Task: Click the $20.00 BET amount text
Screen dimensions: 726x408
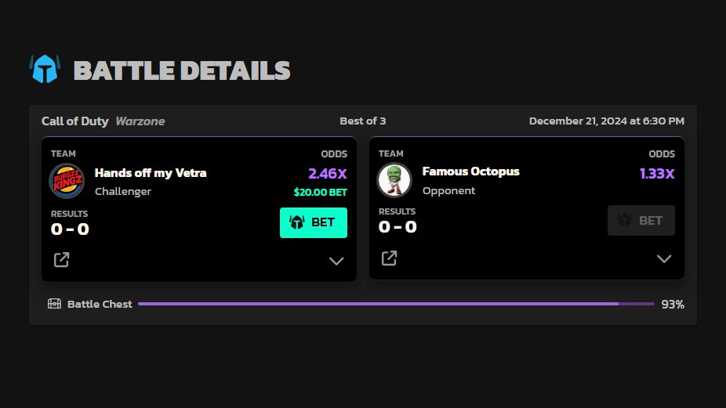Action: tap(321, 192)
